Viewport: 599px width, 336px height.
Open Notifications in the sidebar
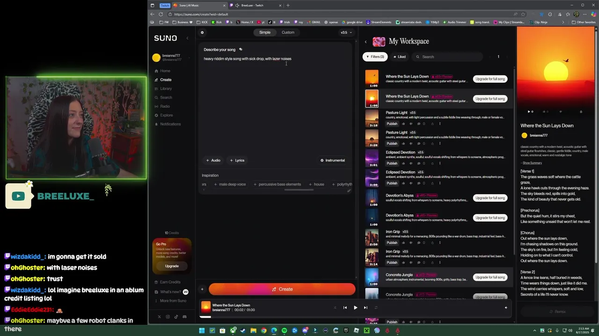[x=167, y=124]
